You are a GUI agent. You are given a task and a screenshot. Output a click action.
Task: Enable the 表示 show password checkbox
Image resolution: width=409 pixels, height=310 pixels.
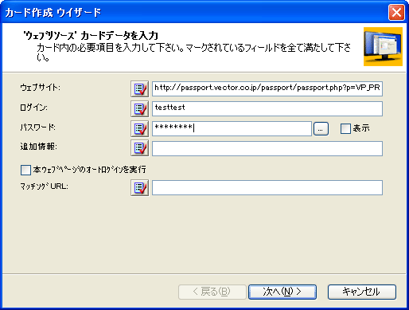(x=345, y=128)
